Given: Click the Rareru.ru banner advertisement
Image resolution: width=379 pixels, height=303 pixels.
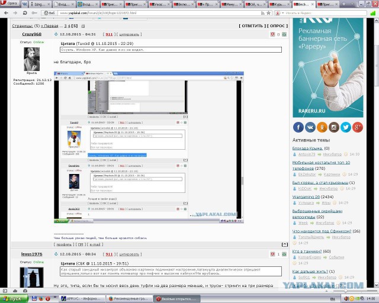Looking at the screenshot, I should pyautogui.click(x=328, y=67).
